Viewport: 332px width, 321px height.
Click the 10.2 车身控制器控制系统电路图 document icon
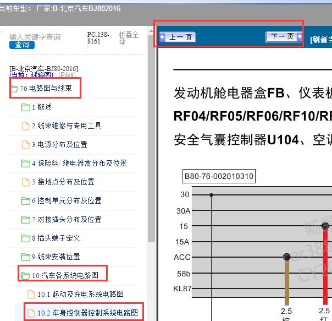point(31,313)
